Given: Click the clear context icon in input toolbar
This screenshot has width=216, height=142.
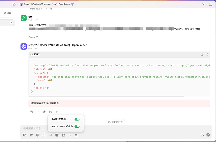Looking at the screenshot, I should [x=76, y=135].
